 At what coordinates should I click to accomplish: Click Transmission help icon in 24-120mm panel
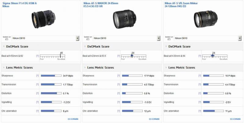point(200,84)
